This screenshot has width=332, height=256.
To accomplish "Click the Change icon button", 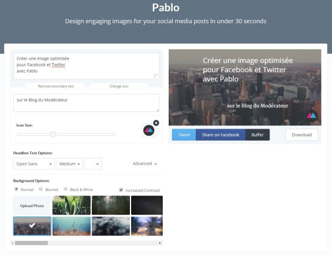I will coord(119,86).
